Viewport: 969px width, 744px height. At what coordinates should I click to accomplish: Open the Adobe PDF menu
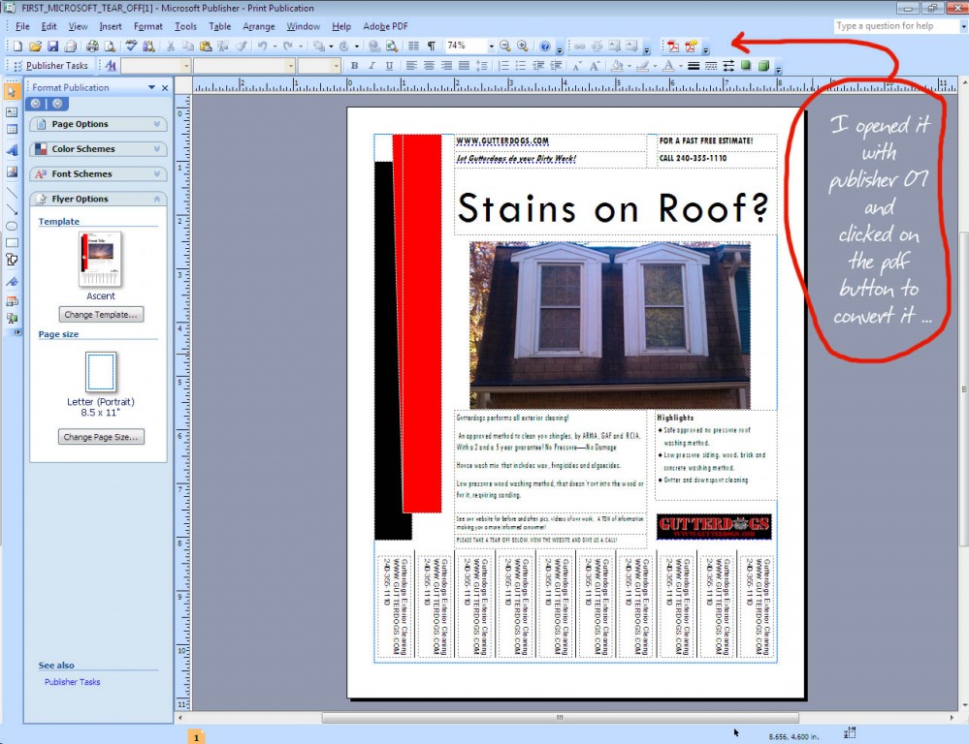click(x=386, y=26)
